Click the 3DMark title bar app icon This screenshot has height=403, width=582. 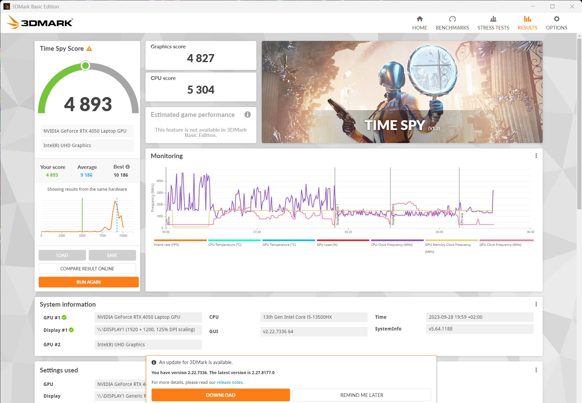click(x=7, y=6)
